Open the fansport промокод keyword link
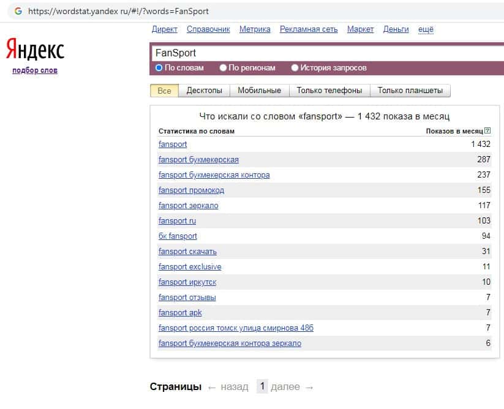 191,190
